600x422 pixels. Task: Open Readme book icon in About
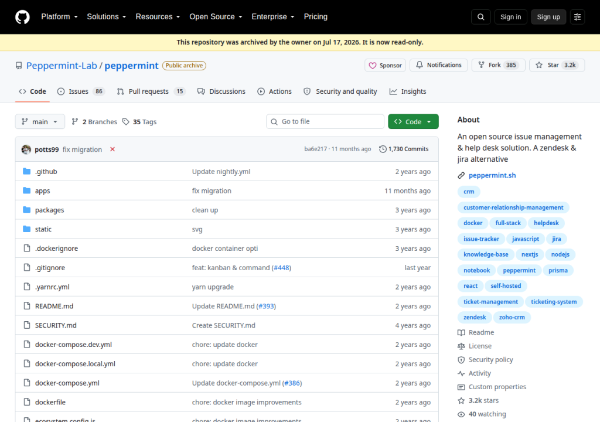[x=461, y=333]
